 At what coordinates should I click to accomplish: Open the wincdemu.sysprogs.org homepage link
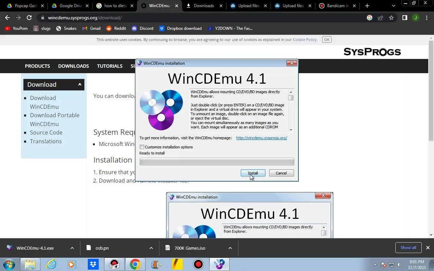pos(261,138)
